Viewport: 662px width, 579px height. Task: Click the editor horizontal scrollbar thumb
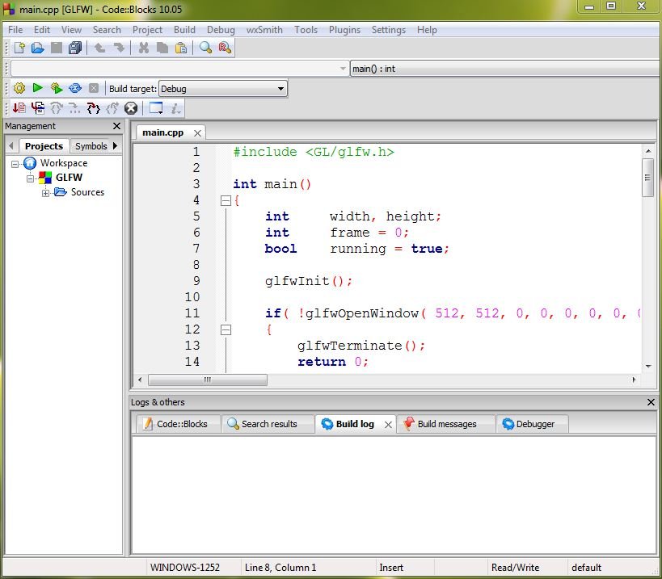(x=207, y=380)
